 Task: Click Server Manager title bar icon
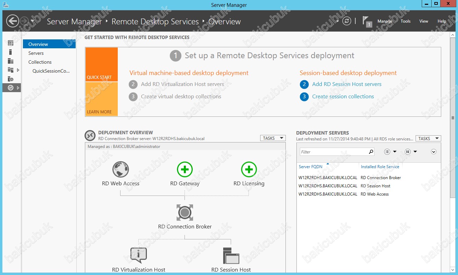(6, 4)
